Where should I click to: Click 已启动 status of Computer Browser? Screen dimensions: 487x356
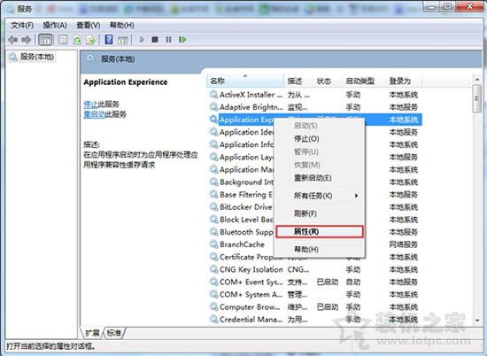(x=328, y=306)
